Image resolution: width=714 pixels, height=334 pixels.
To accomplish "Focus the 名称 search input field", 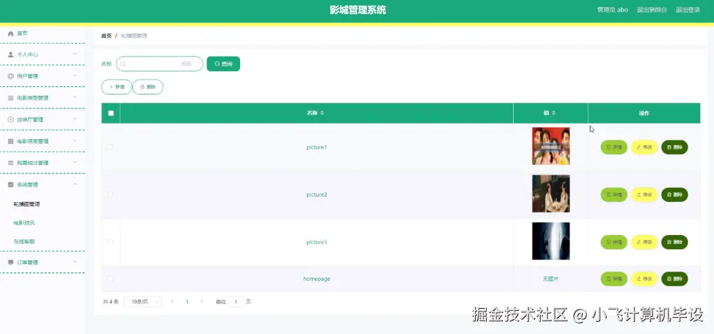I will (x=159, y=64).
